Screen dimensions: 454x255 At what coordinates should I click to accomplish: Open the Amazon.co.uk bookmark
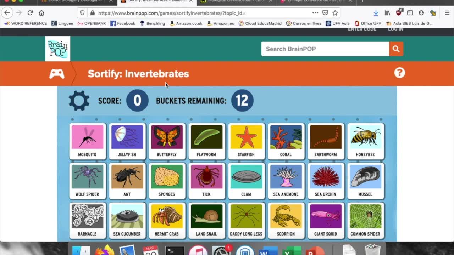(186, 23)
